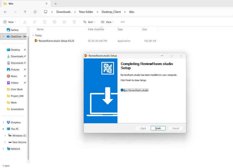Open the Screenshots folder
This screenshot has height=168, width=233.
point(17,109)
